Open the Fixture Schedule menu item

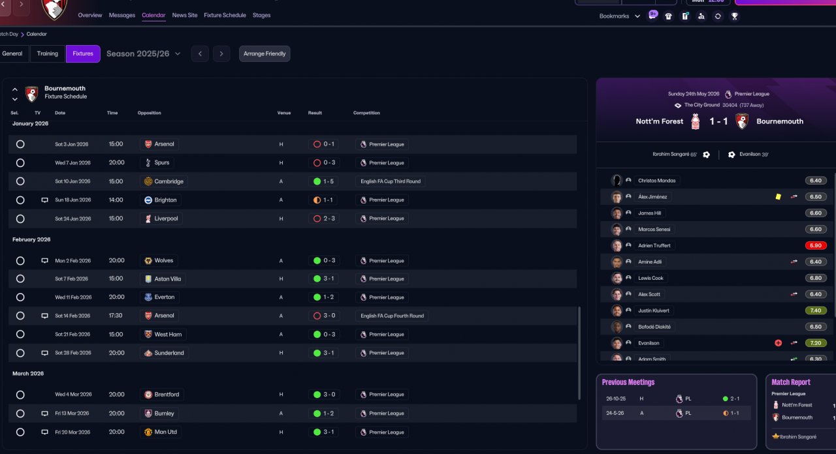tap(225, 15)
